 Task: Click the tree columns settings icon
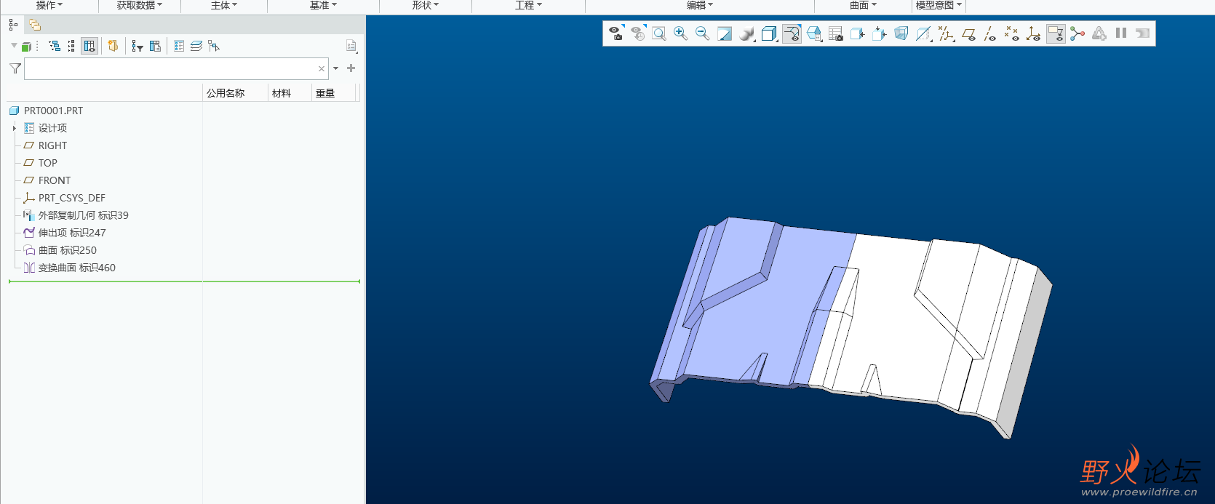[x=155, y=46]
